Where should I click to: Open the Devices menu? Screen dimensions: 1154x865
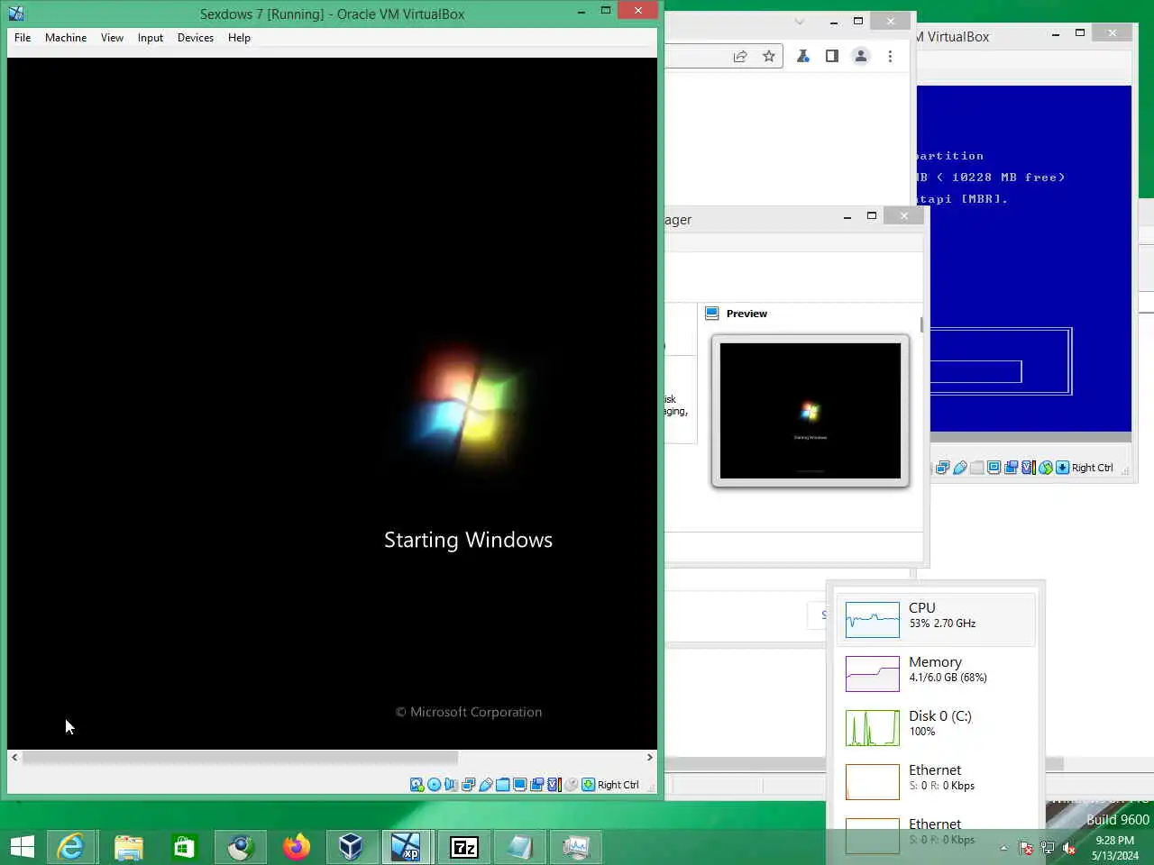click(x=196, y=38)
